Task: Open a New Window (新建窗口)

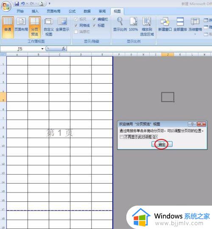Action: pyautogui.click(x=165, y=24)
